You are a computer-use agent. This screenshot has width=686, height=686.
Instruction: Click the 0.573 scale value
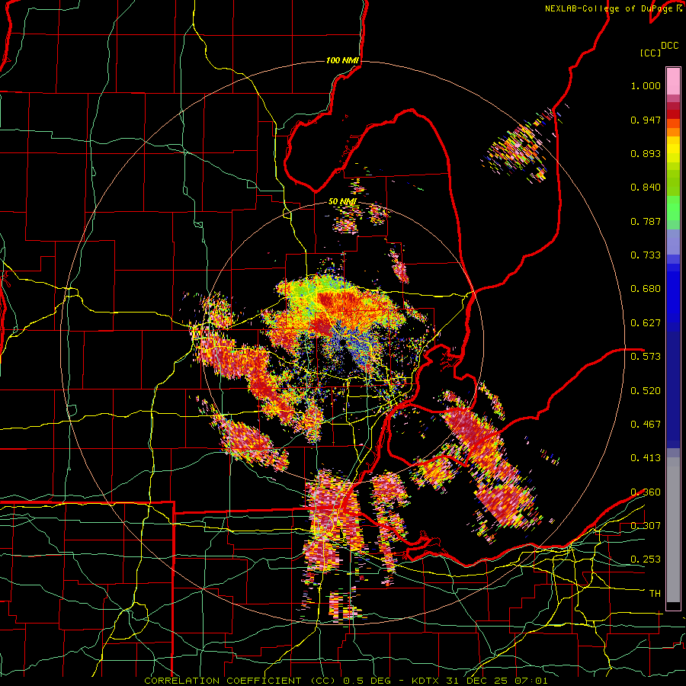(x=646, y=357)
